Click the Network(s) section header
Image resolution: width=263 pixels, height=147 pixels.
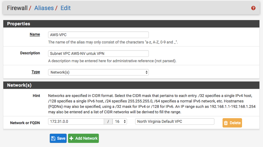tap(131, 85)
